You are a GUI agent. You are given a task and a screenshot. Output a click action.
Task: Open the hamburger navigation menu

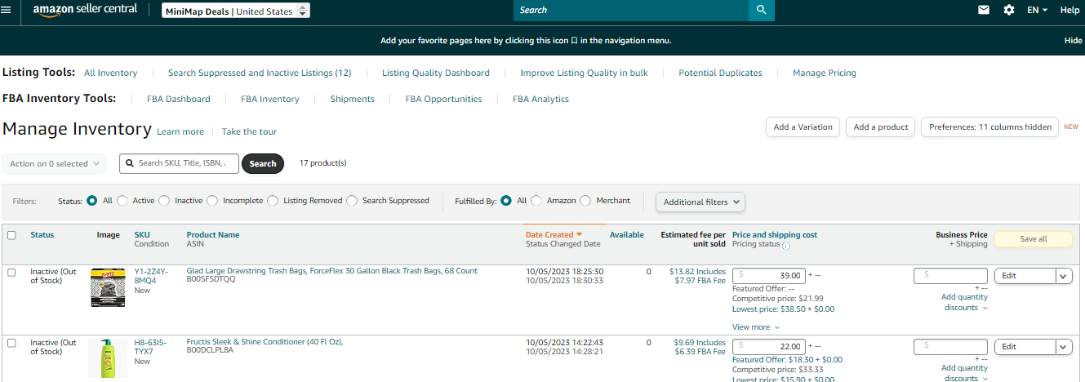7,10
